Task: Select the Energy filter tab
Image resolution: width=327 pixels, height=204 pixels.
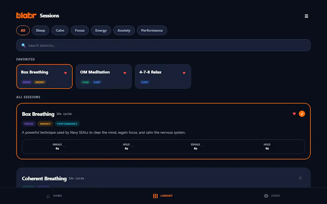Action: tap(101, 30)
